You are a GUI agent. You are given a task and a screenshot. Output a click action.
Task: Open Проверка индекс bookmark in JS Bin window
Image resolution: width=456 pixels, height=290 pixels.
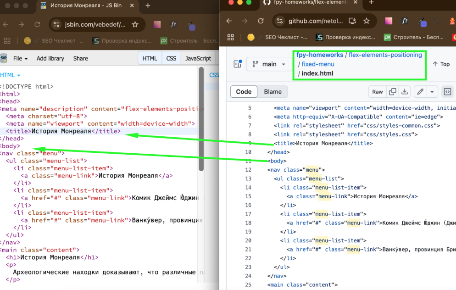click(x=122, y=41)
